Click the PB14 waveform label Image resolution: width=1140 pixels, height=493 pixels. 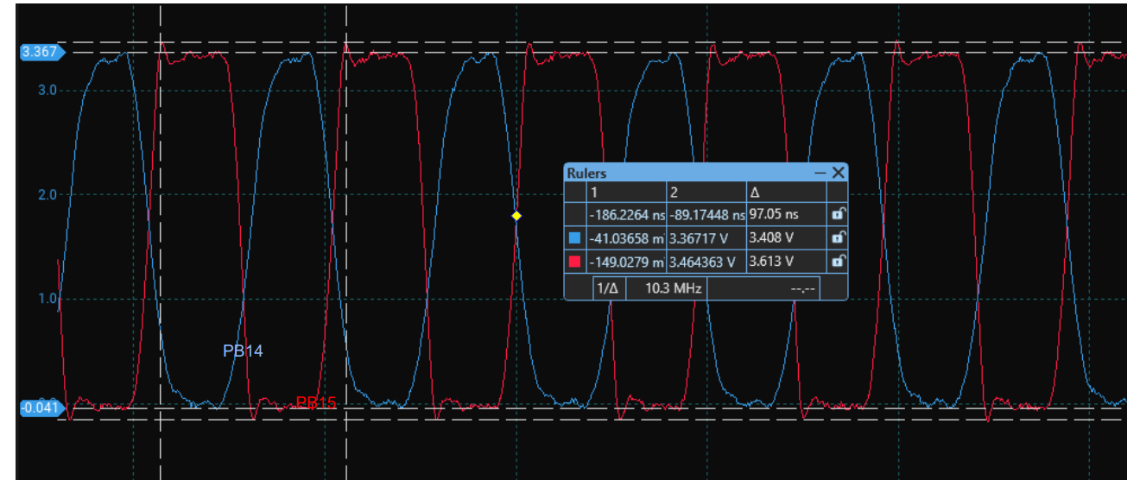pyautogui.click(x=243, y=351)
